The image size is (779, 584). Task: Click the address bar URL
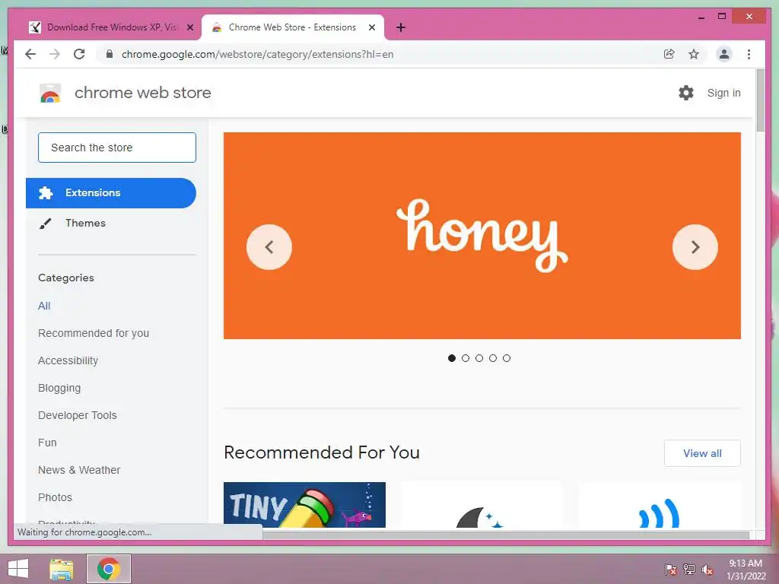(257, 54)
